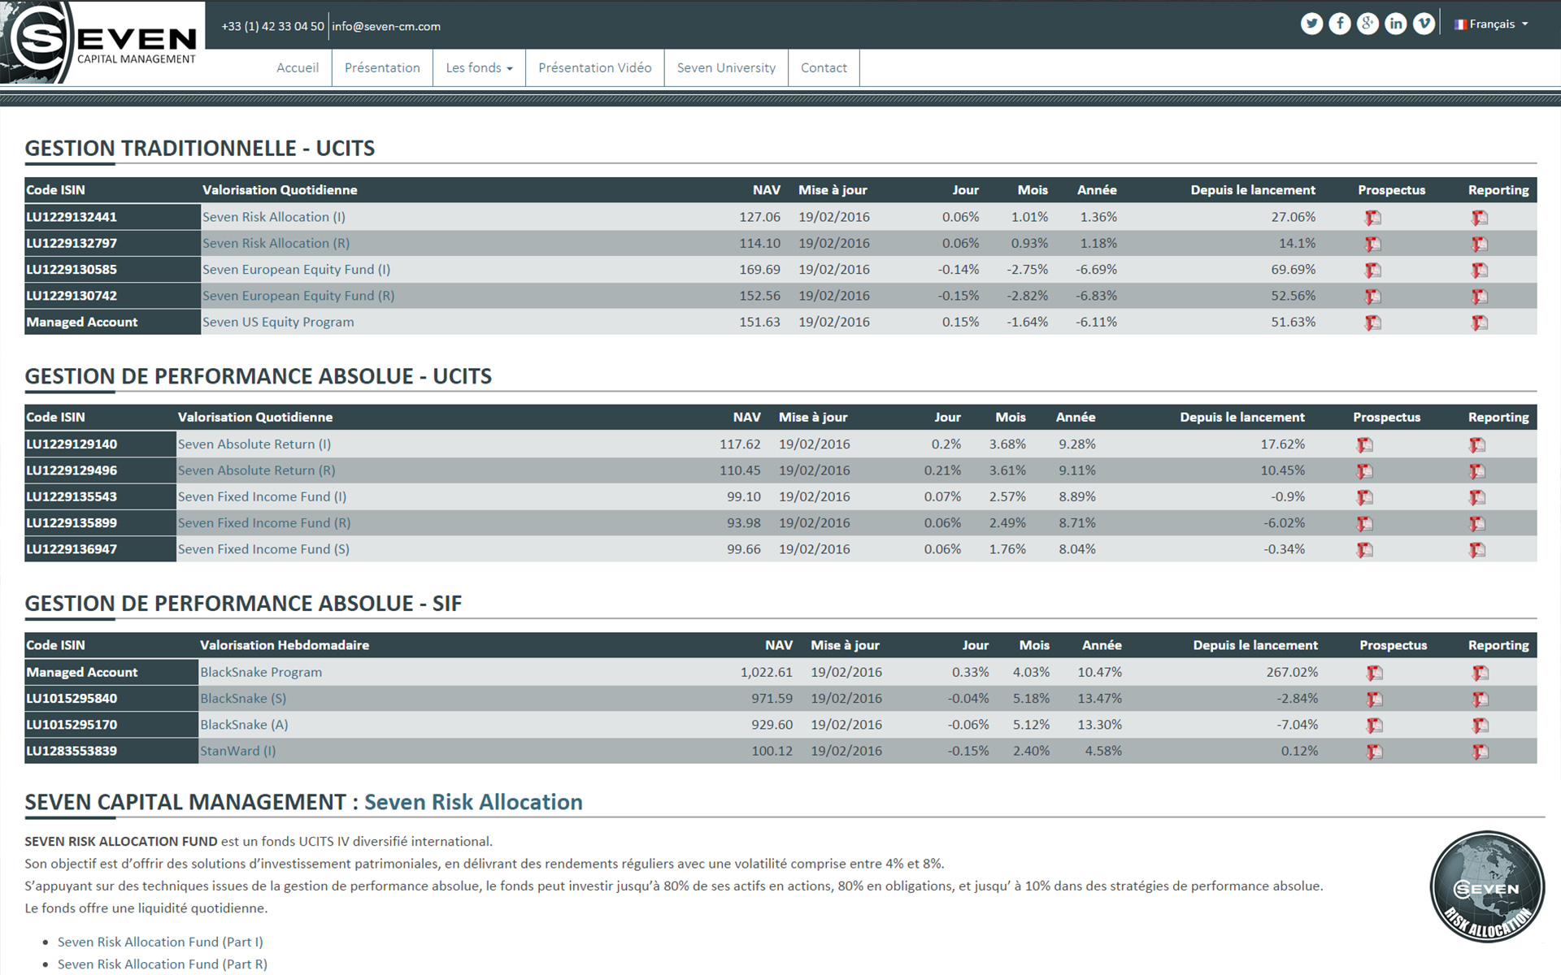The height and width of the screenshot is (975, 1561).
Task: Open the BlackSnake Program link
Action: 261,672
